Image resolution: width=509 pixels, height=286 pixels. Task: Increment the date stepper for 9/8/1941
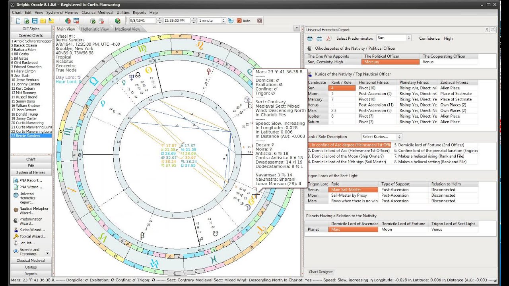click(159, 19)
